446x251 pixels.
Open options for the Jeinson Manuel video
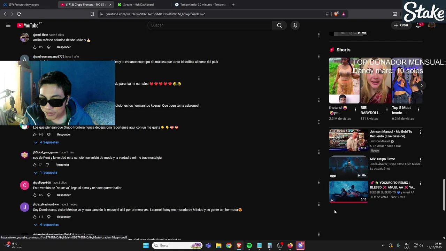tap(421, 132)
